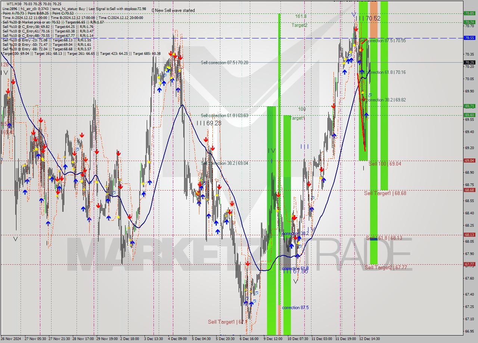
Task: Click the 'Sell Target2 | 67.77' label
Action: click(x=386, y=267)
